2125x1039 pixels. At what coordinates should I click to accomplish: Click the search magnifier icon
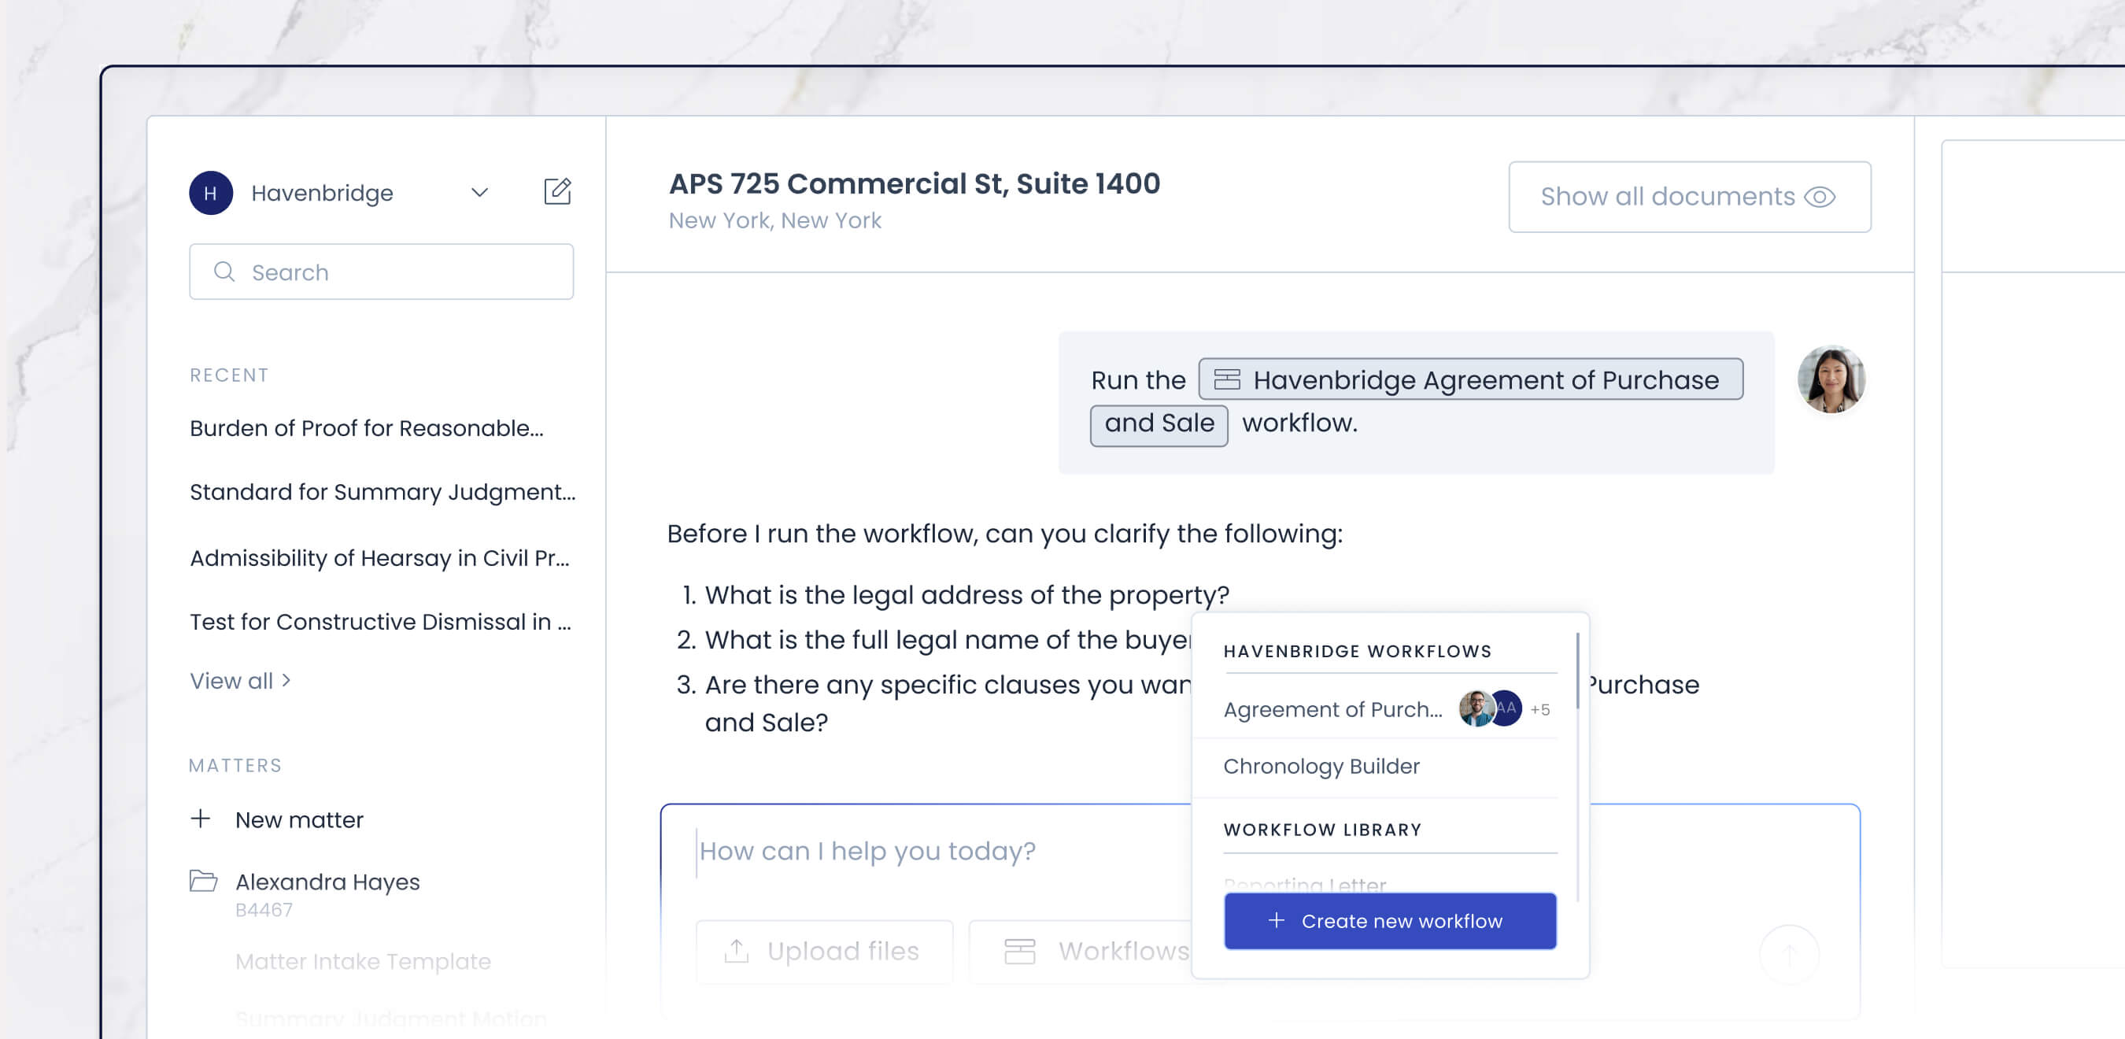(224, 272)
